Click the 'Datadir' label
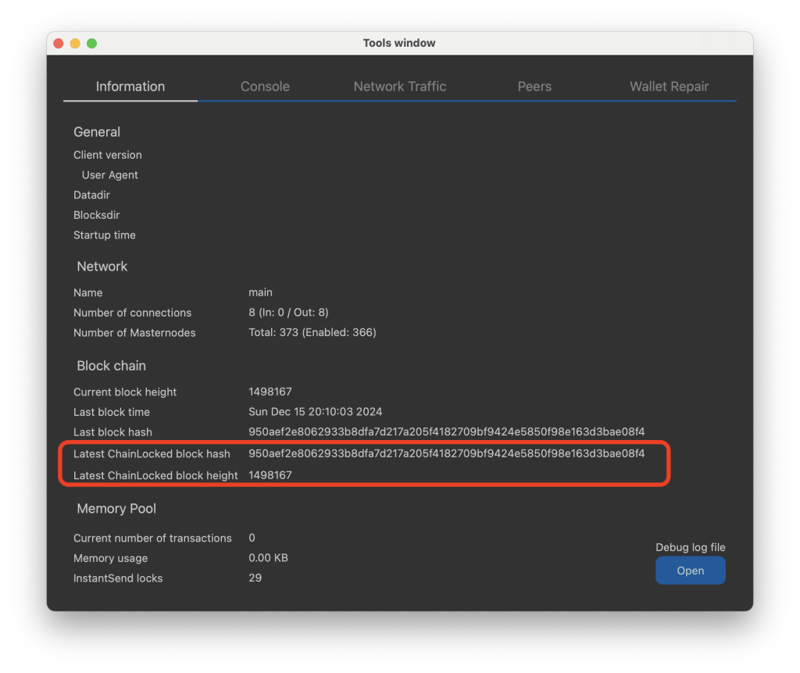Image resolution: width=800 pixels, height=673 pixels. coord(92,195)
